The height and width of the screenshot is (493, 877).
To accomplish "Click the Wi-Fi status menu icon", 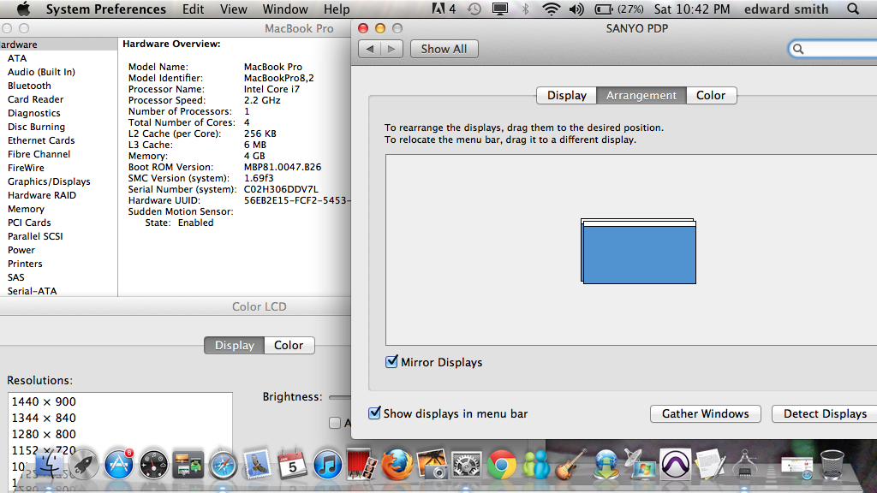I will pyautogui.click(x=551, y=9).
